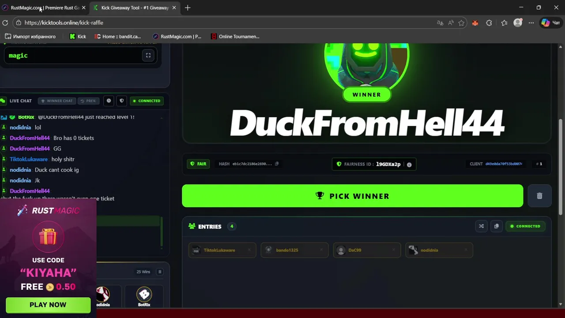The height and width of the screenshot is (318, 565).
Task: Click TiktokLukaware's "holy shitr" message
Action: 63,159
